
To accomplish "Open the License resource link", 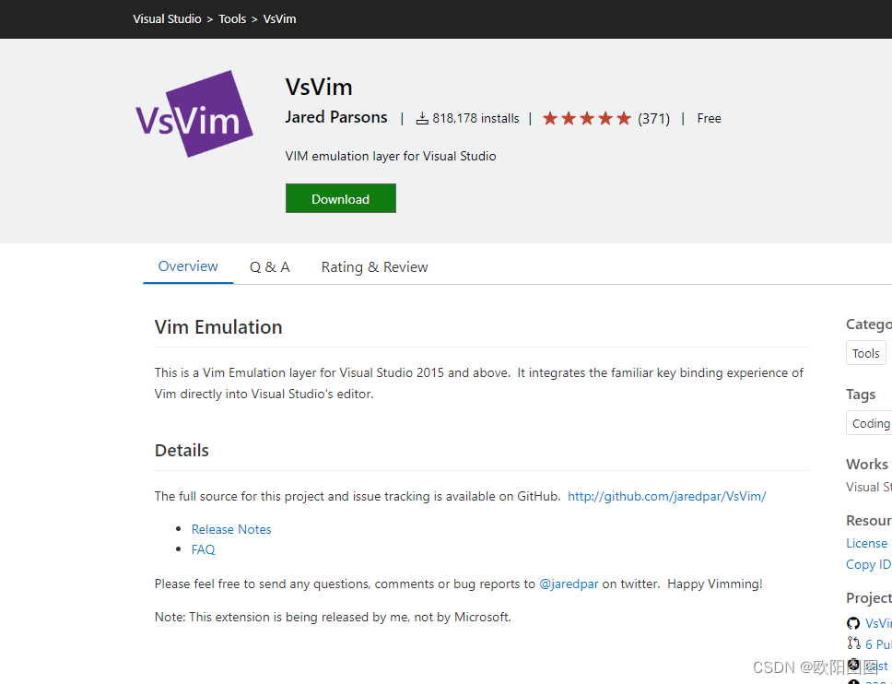I will 867,544.
